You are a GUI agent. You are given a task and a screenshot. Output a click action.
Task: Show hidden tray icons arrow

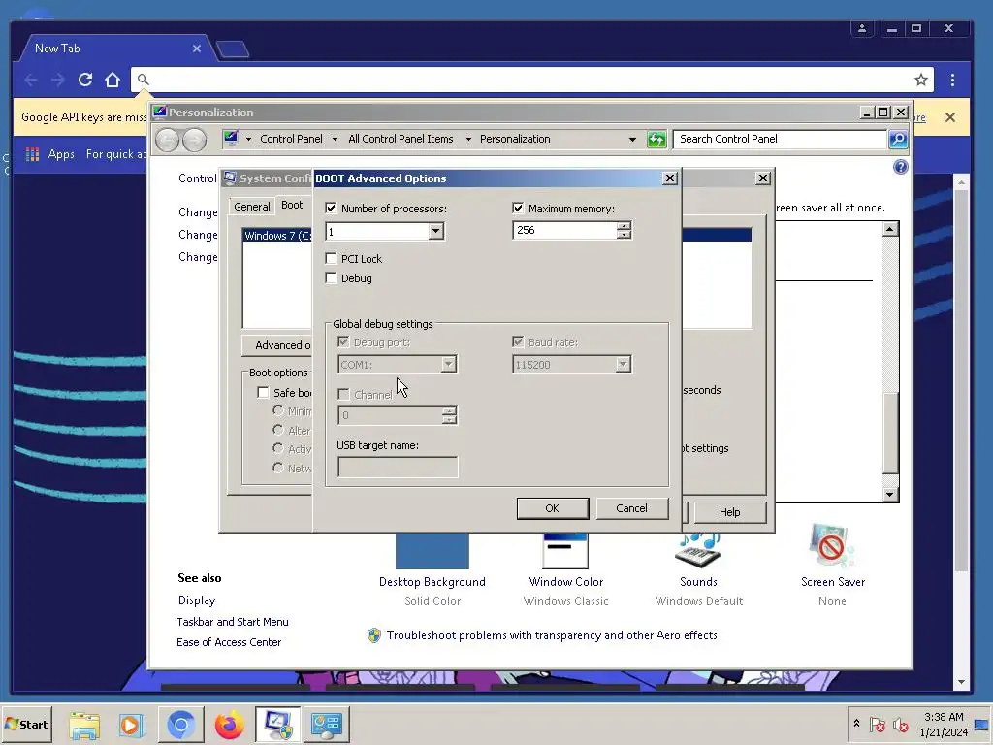click(x=857, y=723)
